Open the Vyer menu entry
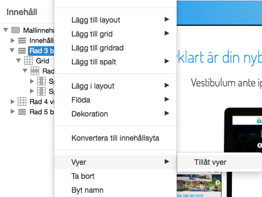The image size is (262, 197). [x=115, y=162]
